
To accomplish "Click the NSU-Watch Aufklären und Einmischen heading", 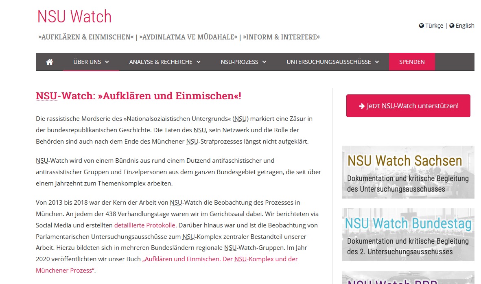I will 139,96.
